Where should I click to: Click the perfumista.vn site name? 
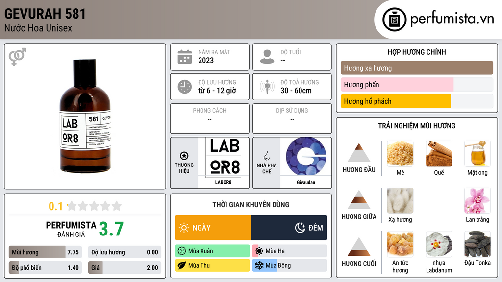click(452, 19)
